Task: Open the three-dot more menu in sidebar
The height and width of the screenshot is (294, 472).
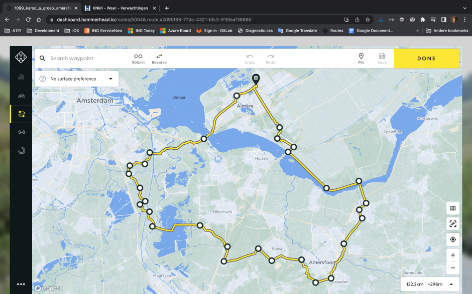Action: point(21,284)
